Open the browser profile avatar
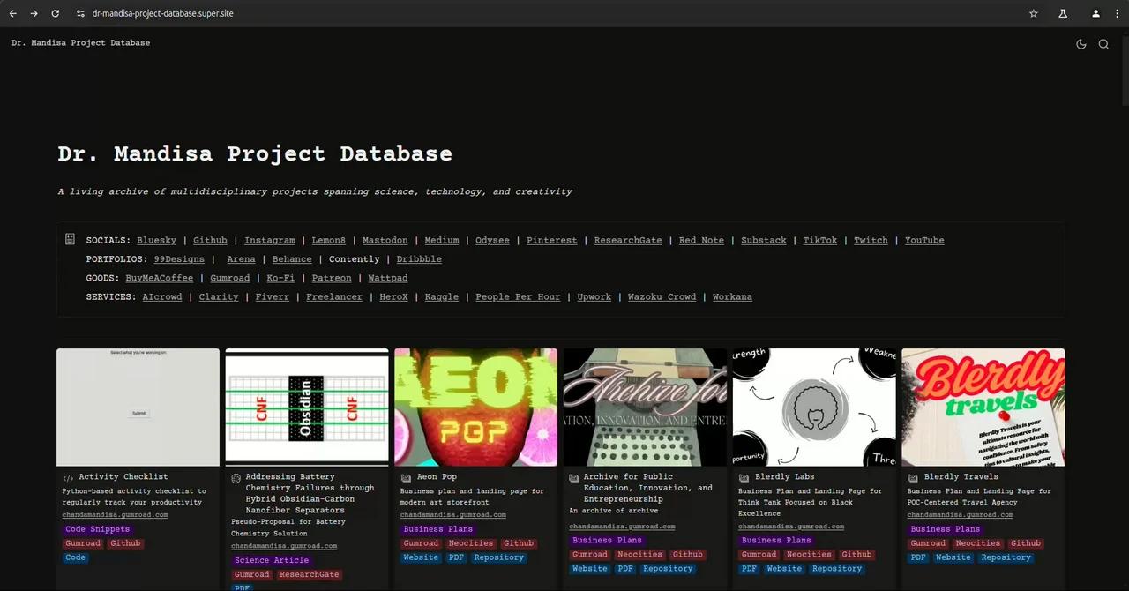Viewport: 1129px width, 591px height. 1095,13
